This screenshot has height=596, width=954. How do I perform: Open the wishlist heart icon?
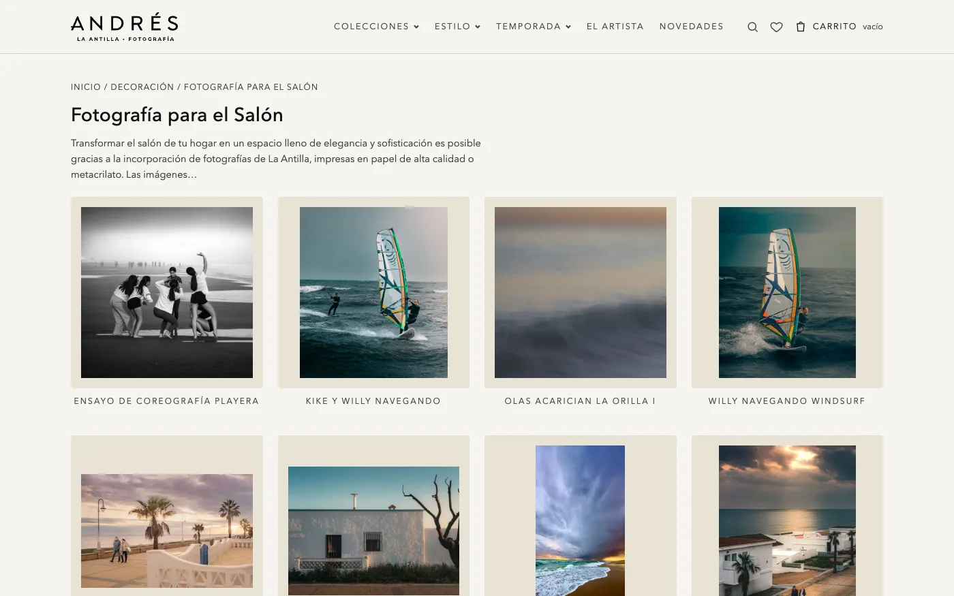[x=776, y=27]
